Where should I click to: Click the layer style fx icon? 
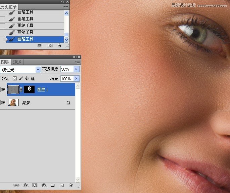point(26,185)
